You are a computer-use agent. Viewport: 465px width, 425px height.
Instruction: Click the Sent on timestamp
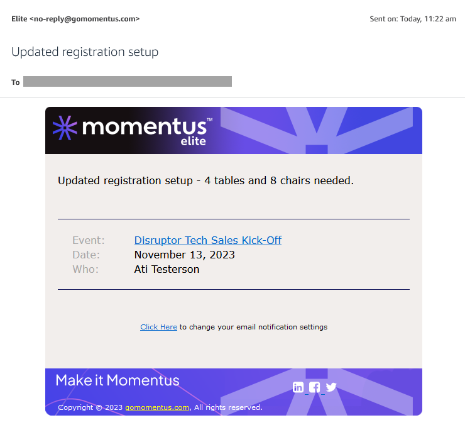pos(413,19)
